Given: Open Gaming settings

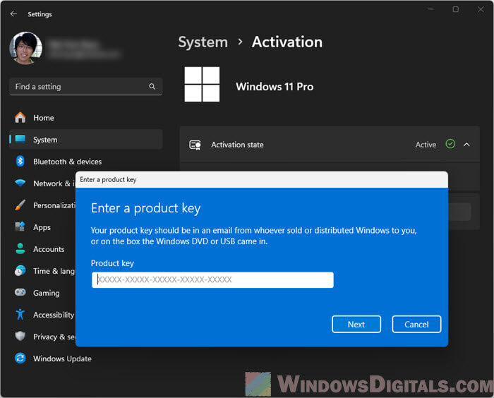Looking at the screenshot, I should [x=42, y=293].
